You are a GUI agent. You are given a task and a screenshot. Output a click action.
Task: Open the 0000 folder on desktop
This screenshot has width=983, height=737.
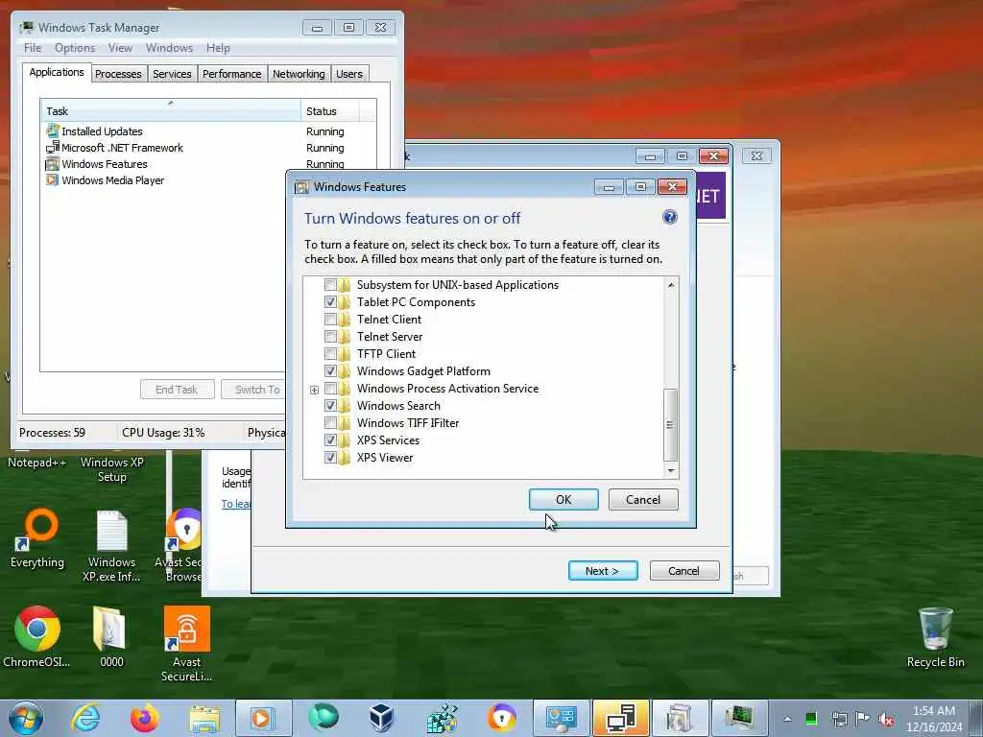[111, 637]
